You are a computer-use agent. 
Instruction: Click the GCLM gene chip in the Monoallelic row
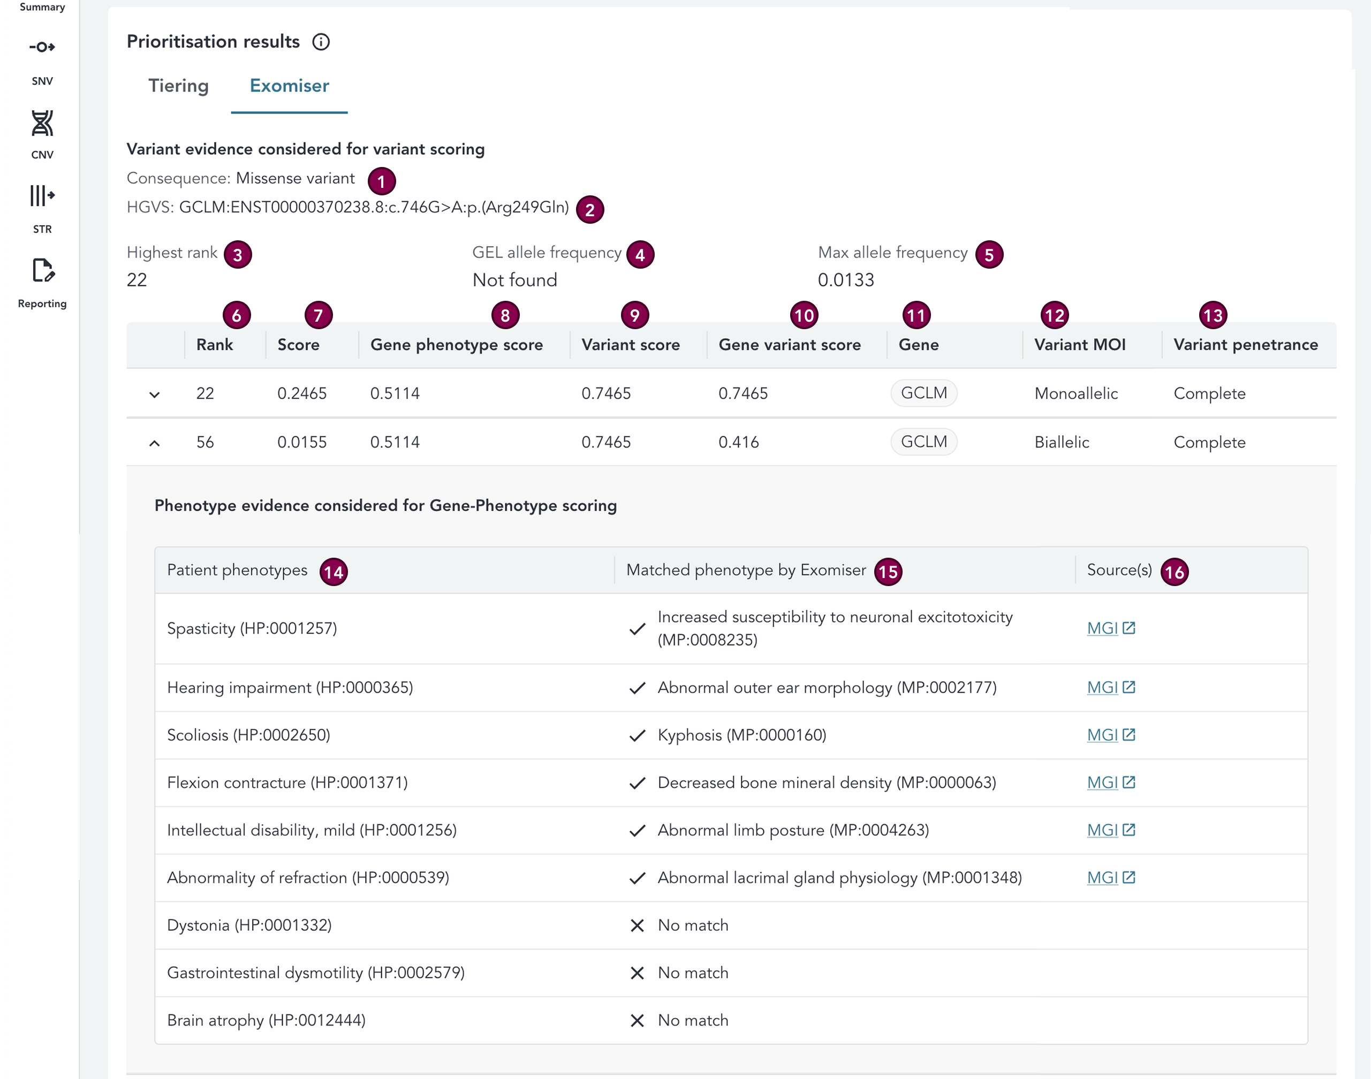(x=923, y=393)
